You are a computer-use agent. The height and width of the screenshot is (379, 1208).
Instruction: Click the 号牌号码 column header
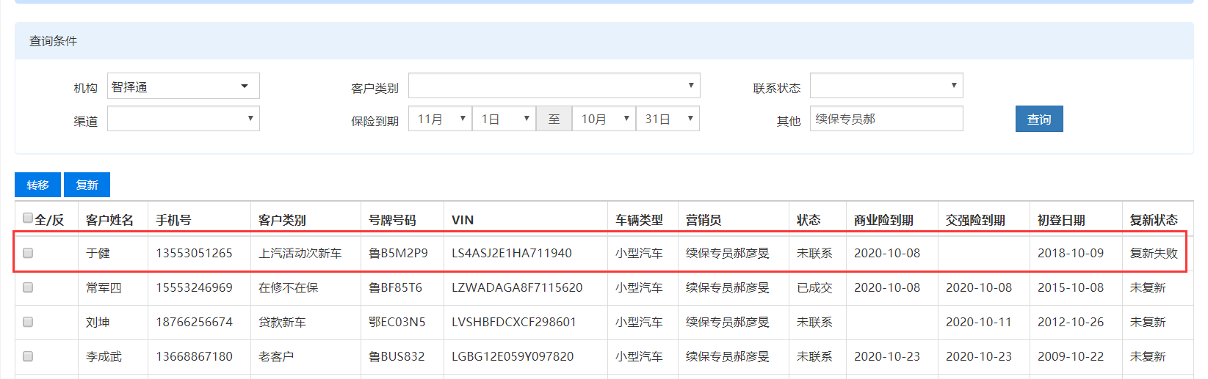click(392, 220)
